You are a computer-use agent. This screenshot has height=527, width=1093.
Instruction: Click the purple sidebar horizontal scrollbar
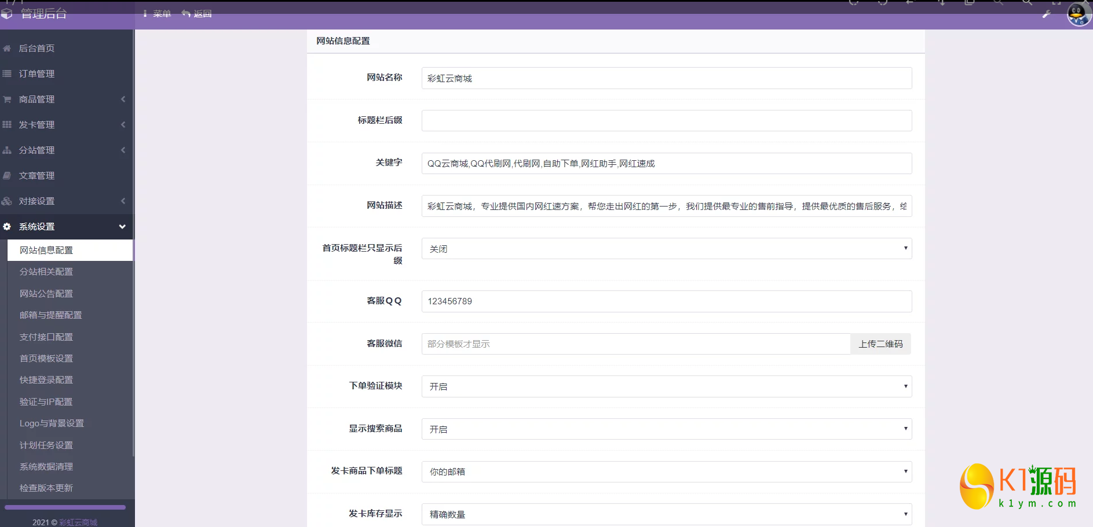65,507
